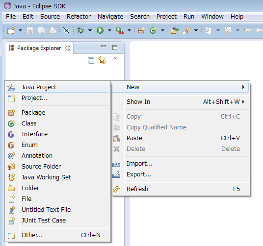Screen dimensions: 263x246
Task: Choose Enum from New submenu
Action: 58,145
